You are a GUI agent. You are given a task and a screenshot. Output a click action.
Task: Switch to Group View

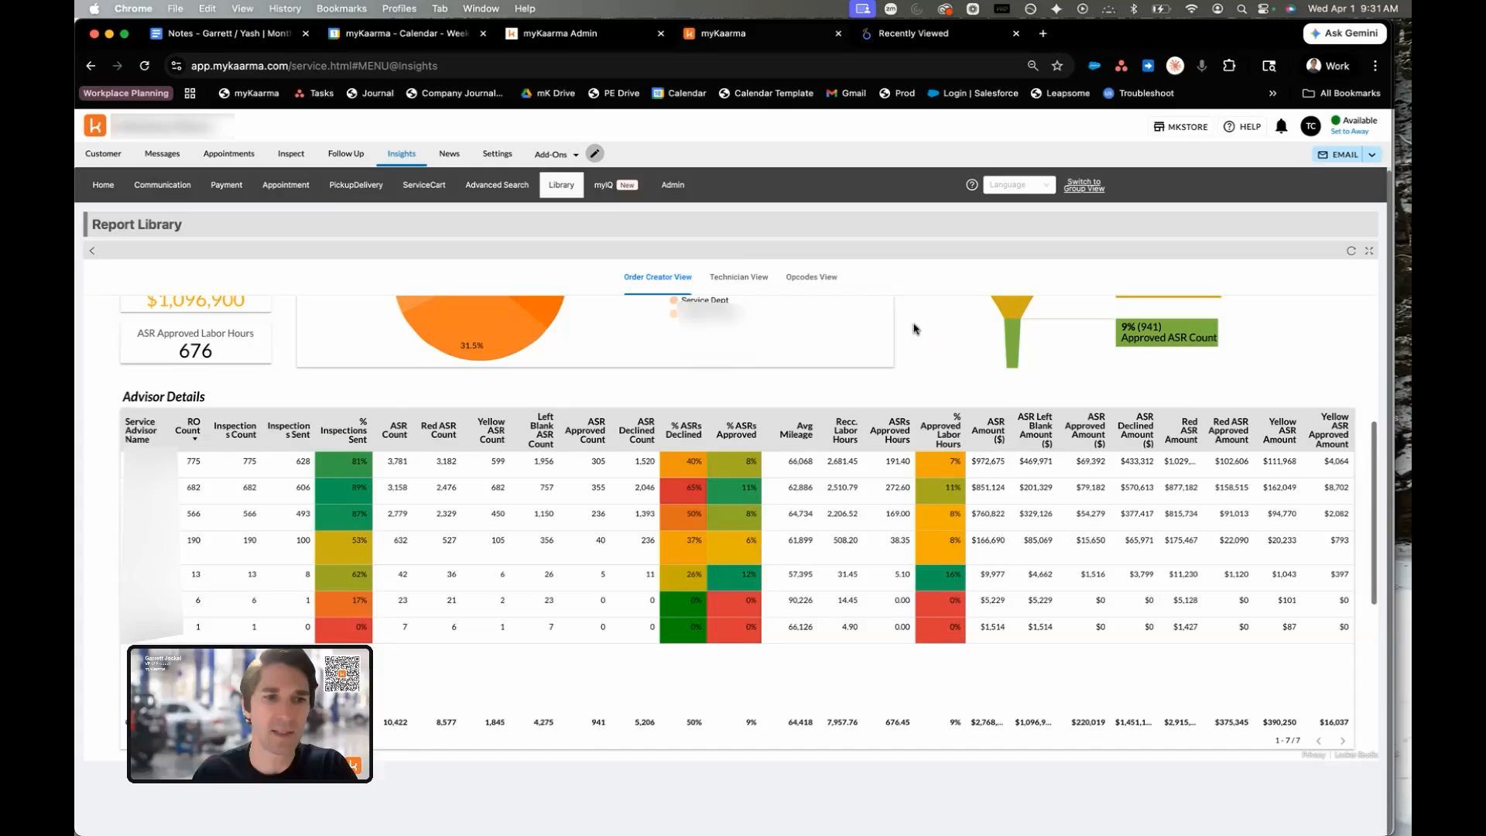tap(1084, 185)
